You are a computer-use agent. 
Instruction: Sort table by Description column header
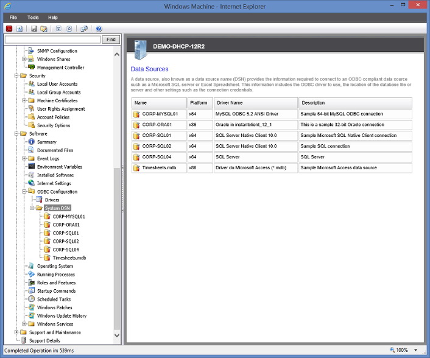pos(356,103)
